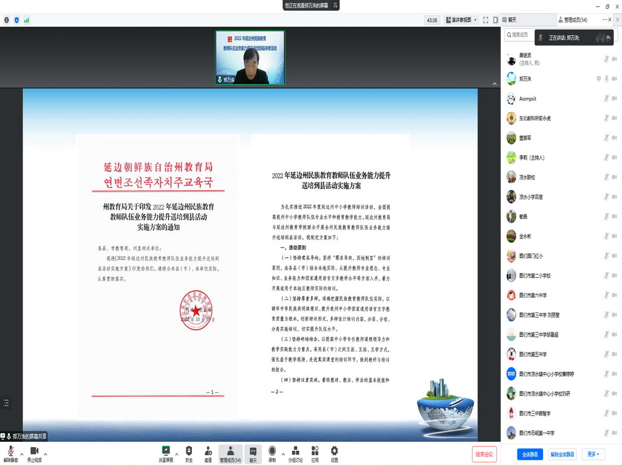Toggle 凉水联校 microphone icon
The image size is (622, 466).
click(606, 177)
